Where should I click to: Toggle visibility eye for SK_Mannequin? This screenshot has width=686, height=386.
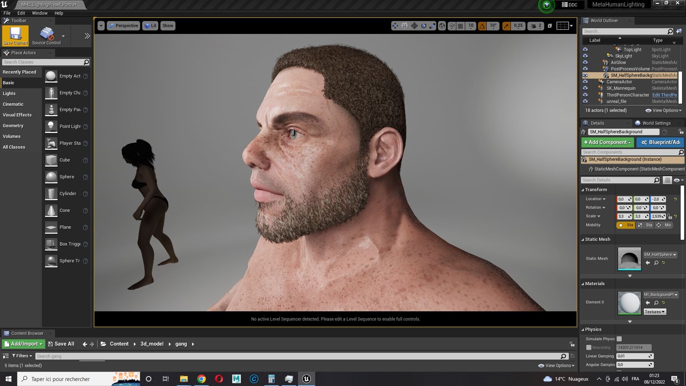(585, 88)
